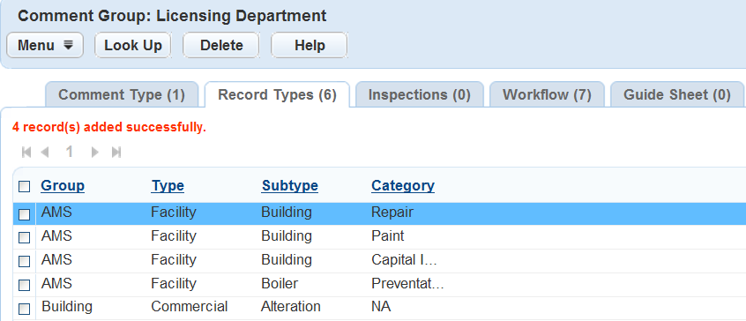Tick the Paint category row checkbox
The height and width of the screenshot is (321, 746).
tap(25, 237)
